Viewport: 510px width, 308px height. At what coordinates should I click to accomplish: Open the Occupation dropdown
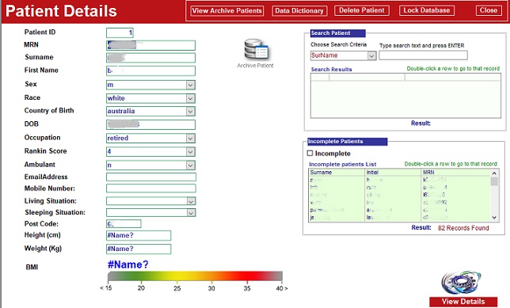click(x=191, y=139)
